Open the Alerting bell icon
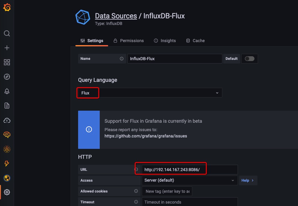The height and width of the screenshot is (206, 298). click(x=7, y=91)
